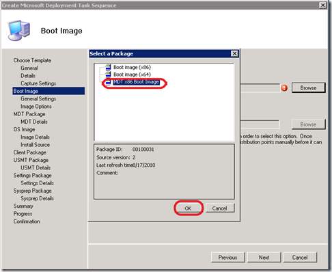Select Boot image (x64) in package tree
332x272 pixels.
pos(132,74)
